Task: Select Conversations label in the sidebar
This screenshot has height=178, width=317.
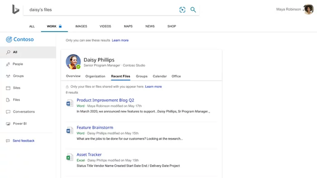Action: click(x=24, y=112)
